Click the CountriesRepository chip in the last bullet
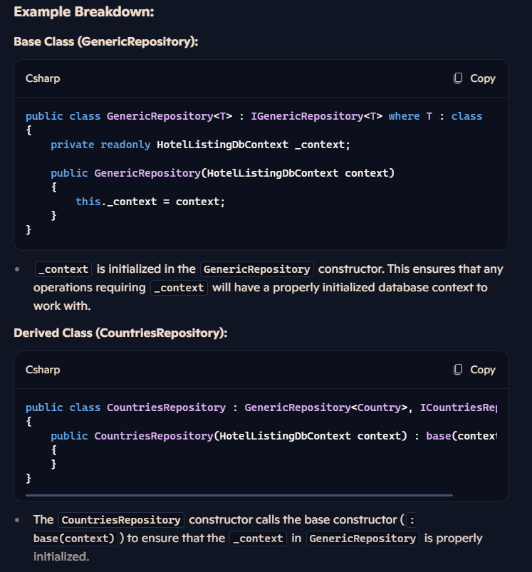532x572 pixels. point(121,520)
